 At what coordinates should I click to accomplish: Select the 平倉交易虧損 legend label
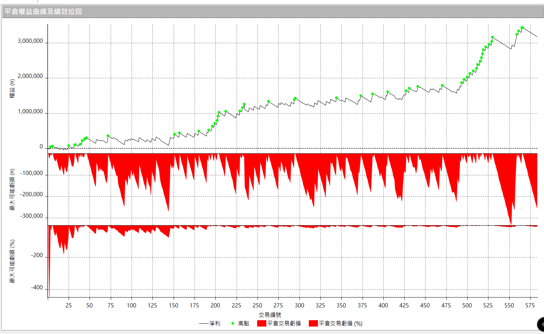[284, 323]
